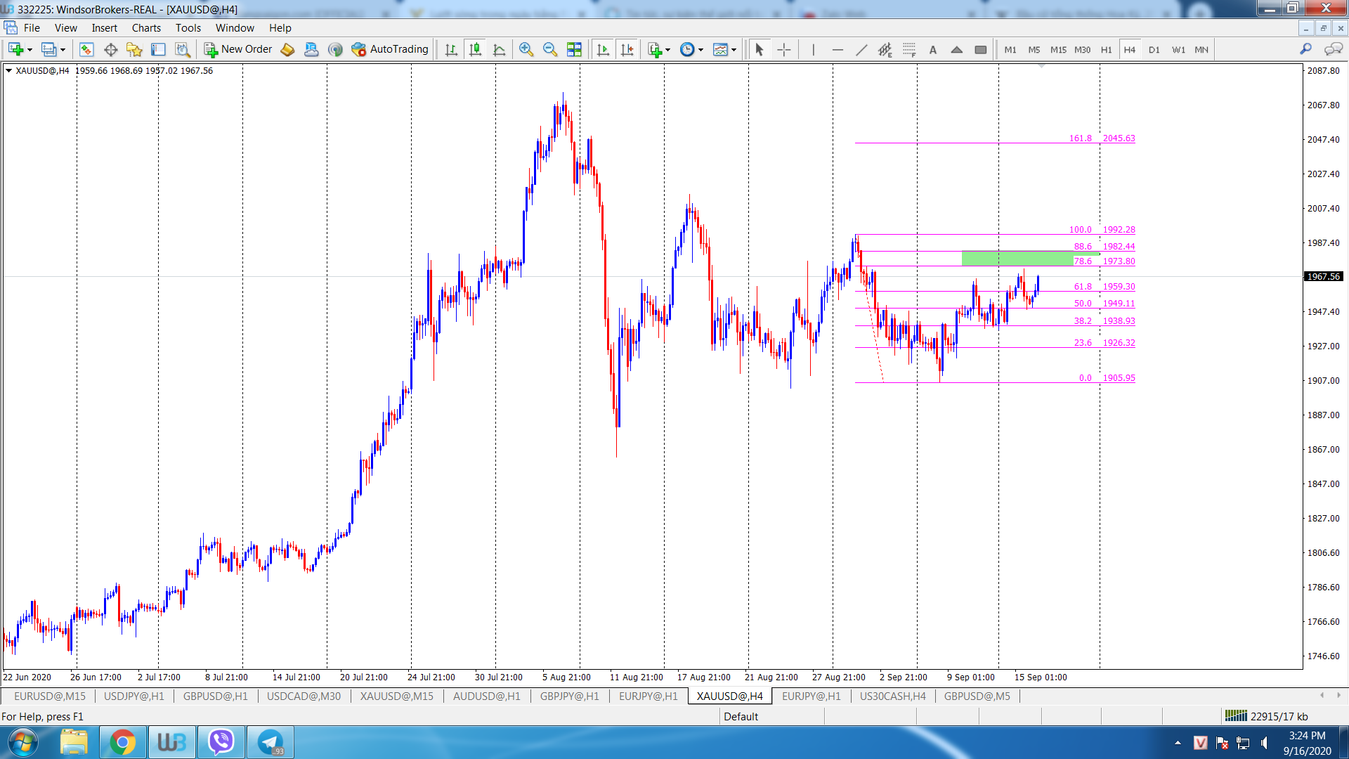Select the cursor arrow tool

click(x=759, y=49)
